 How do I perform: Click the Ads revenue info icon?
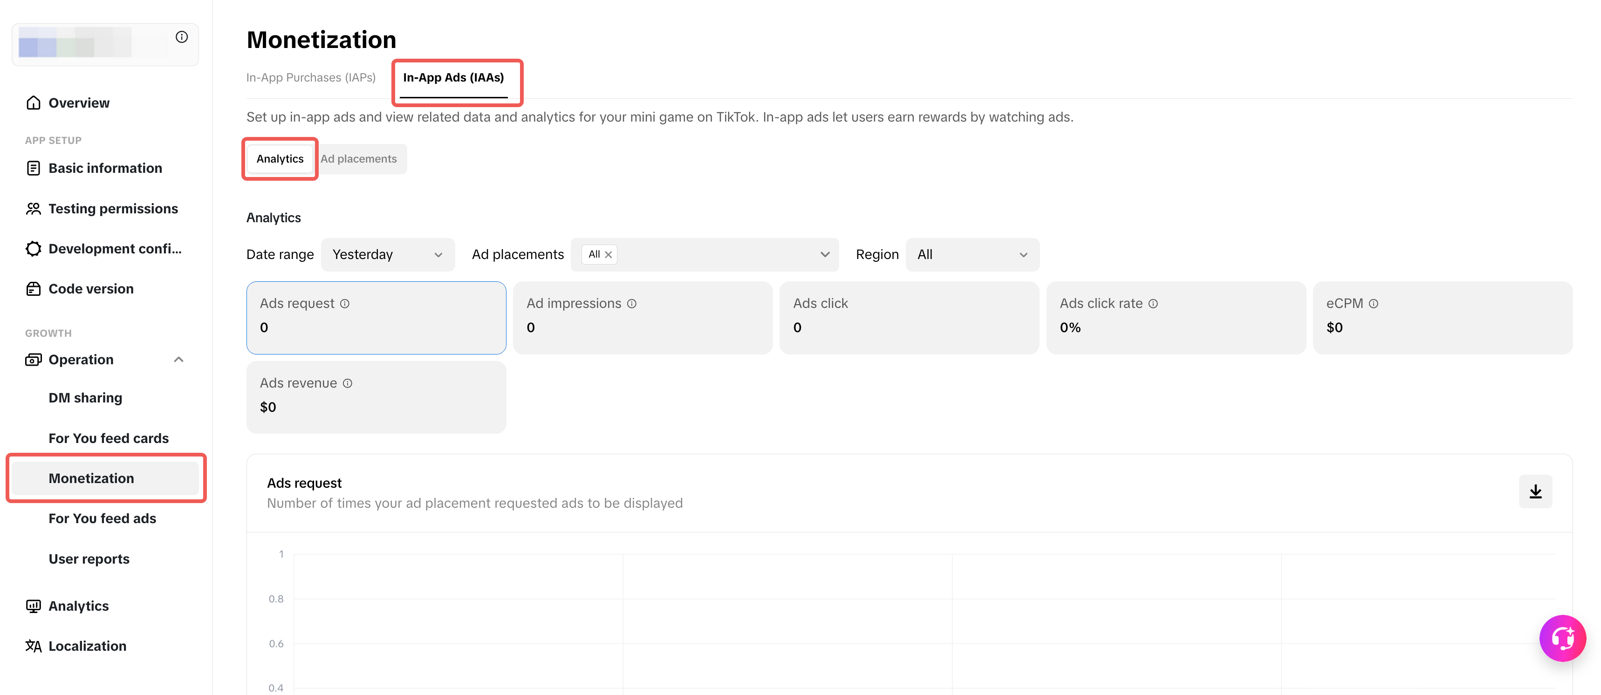point(348,383)
